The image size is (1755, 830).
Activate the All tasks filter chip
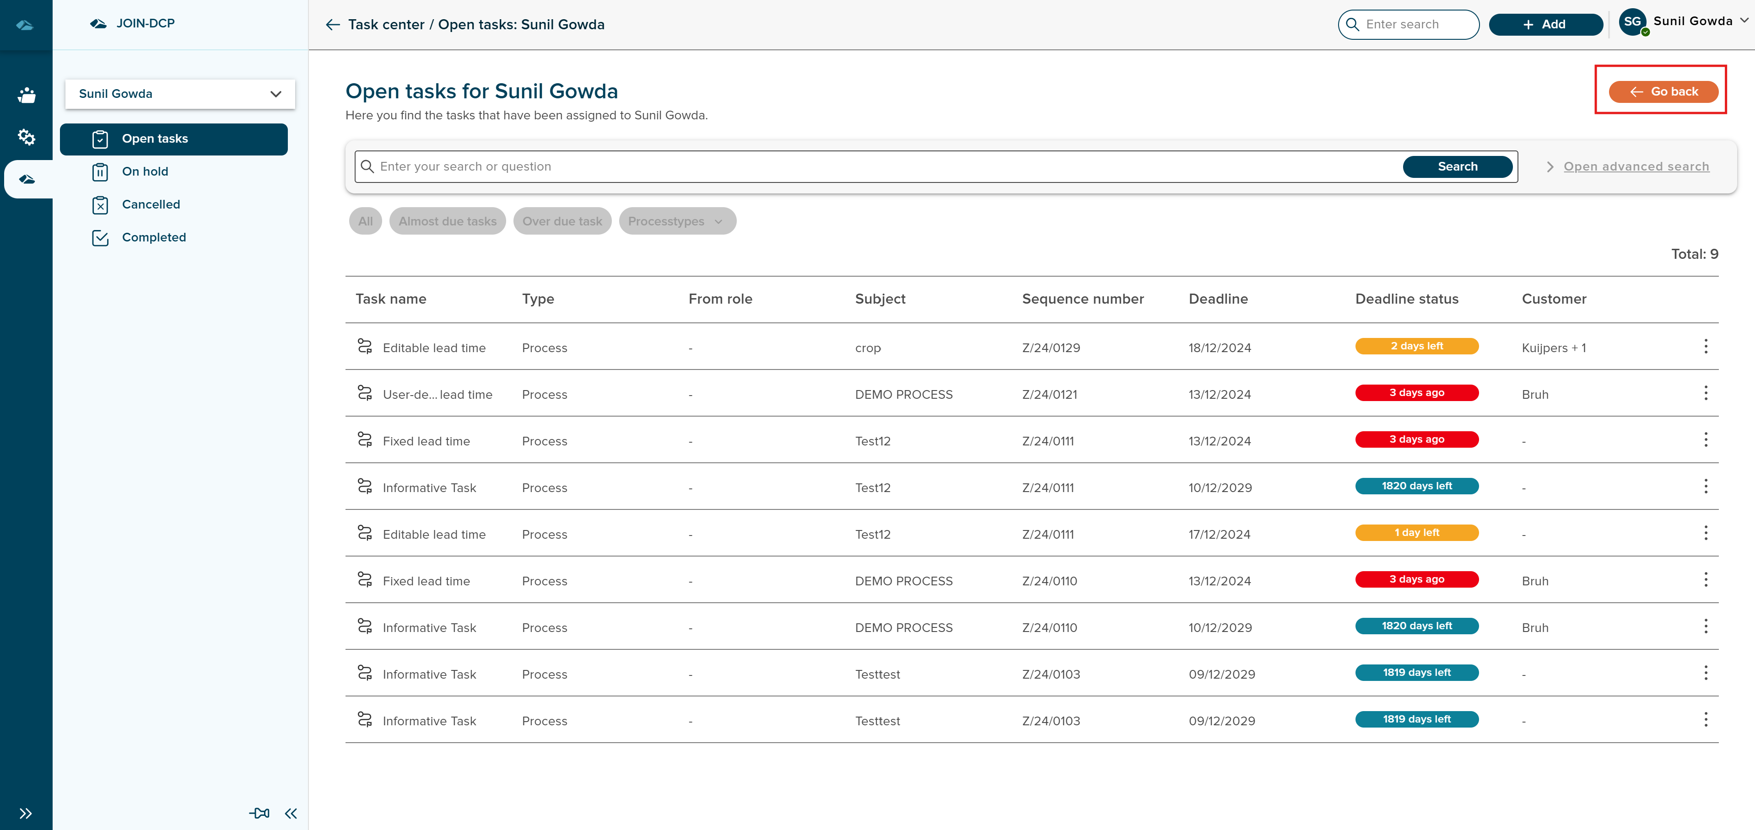[364, 220]
